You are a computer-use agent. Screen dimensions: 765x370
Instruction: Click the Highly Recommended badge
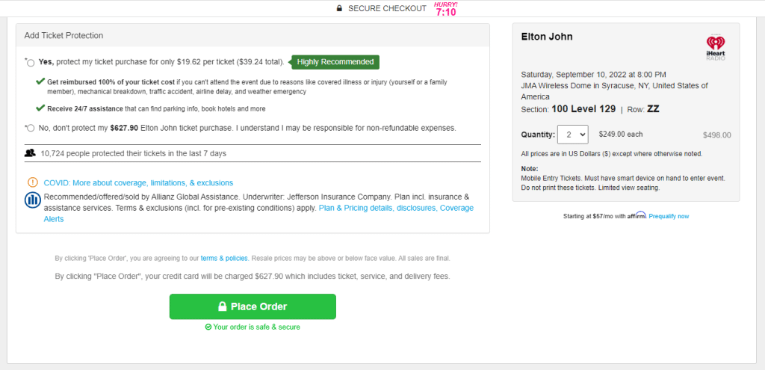click(x=335, y=62)
